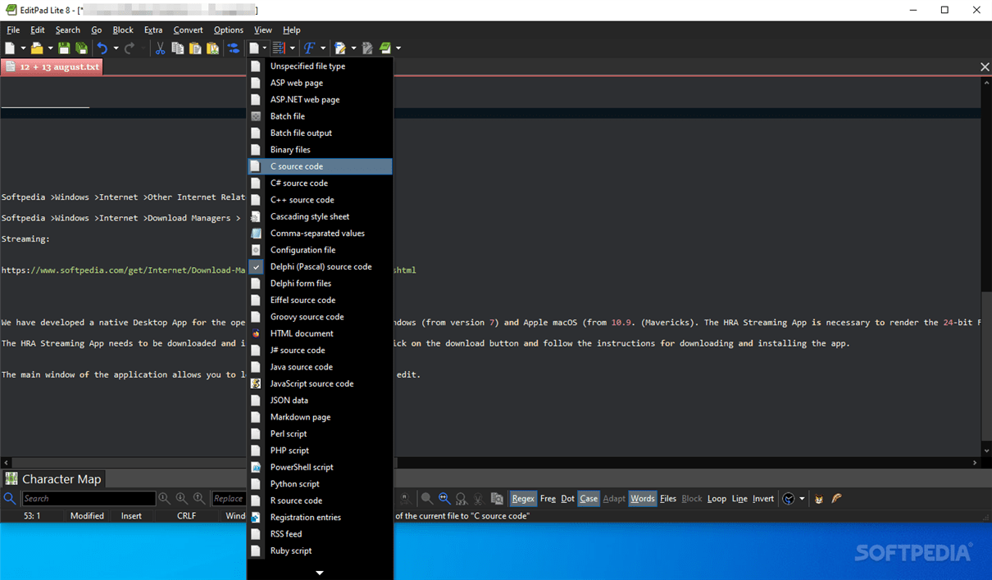Click the Save file icon
The height and width of the screenshot is (580, 992).
click(64, 48)
